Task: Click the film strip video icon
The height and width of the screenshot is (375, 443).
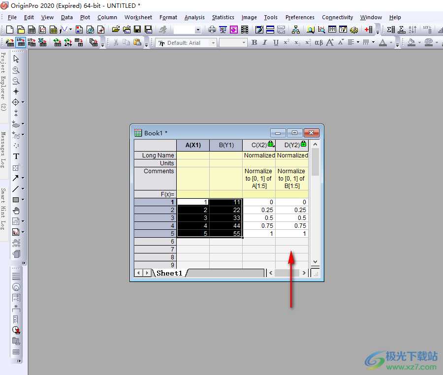Action: (245, 30)
